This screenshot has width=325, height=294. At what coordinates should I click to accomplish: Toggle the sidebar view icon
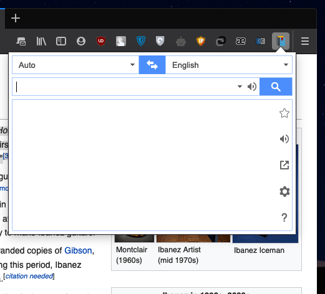click(x=61, y=41)
